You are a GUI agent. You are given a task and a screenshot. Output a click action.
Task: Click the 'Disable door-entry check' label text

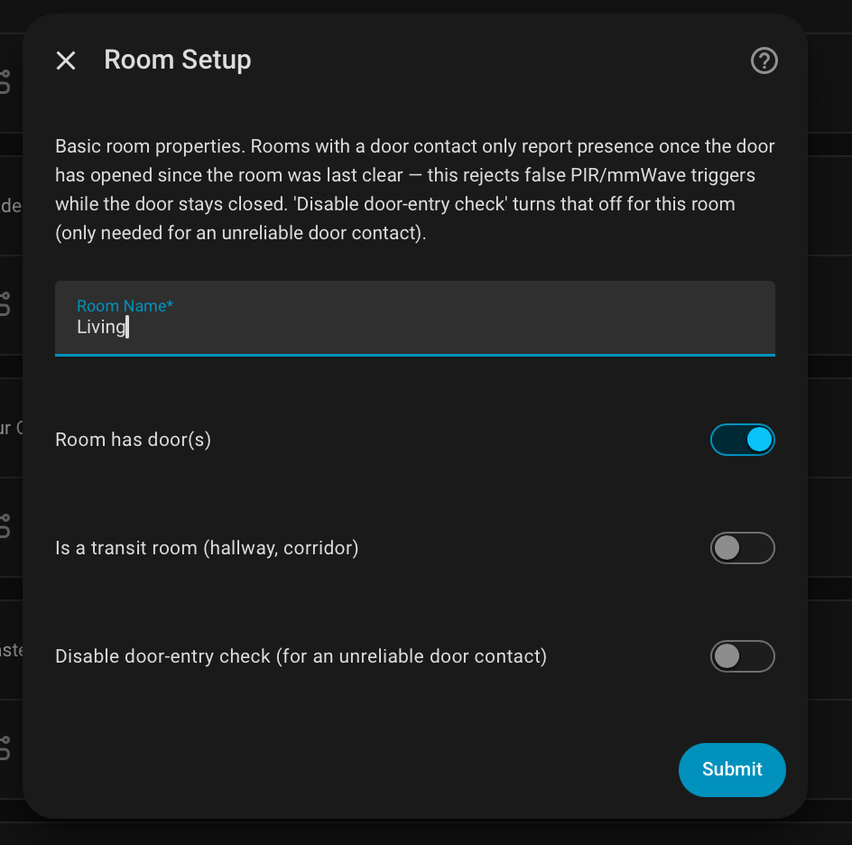301,656
